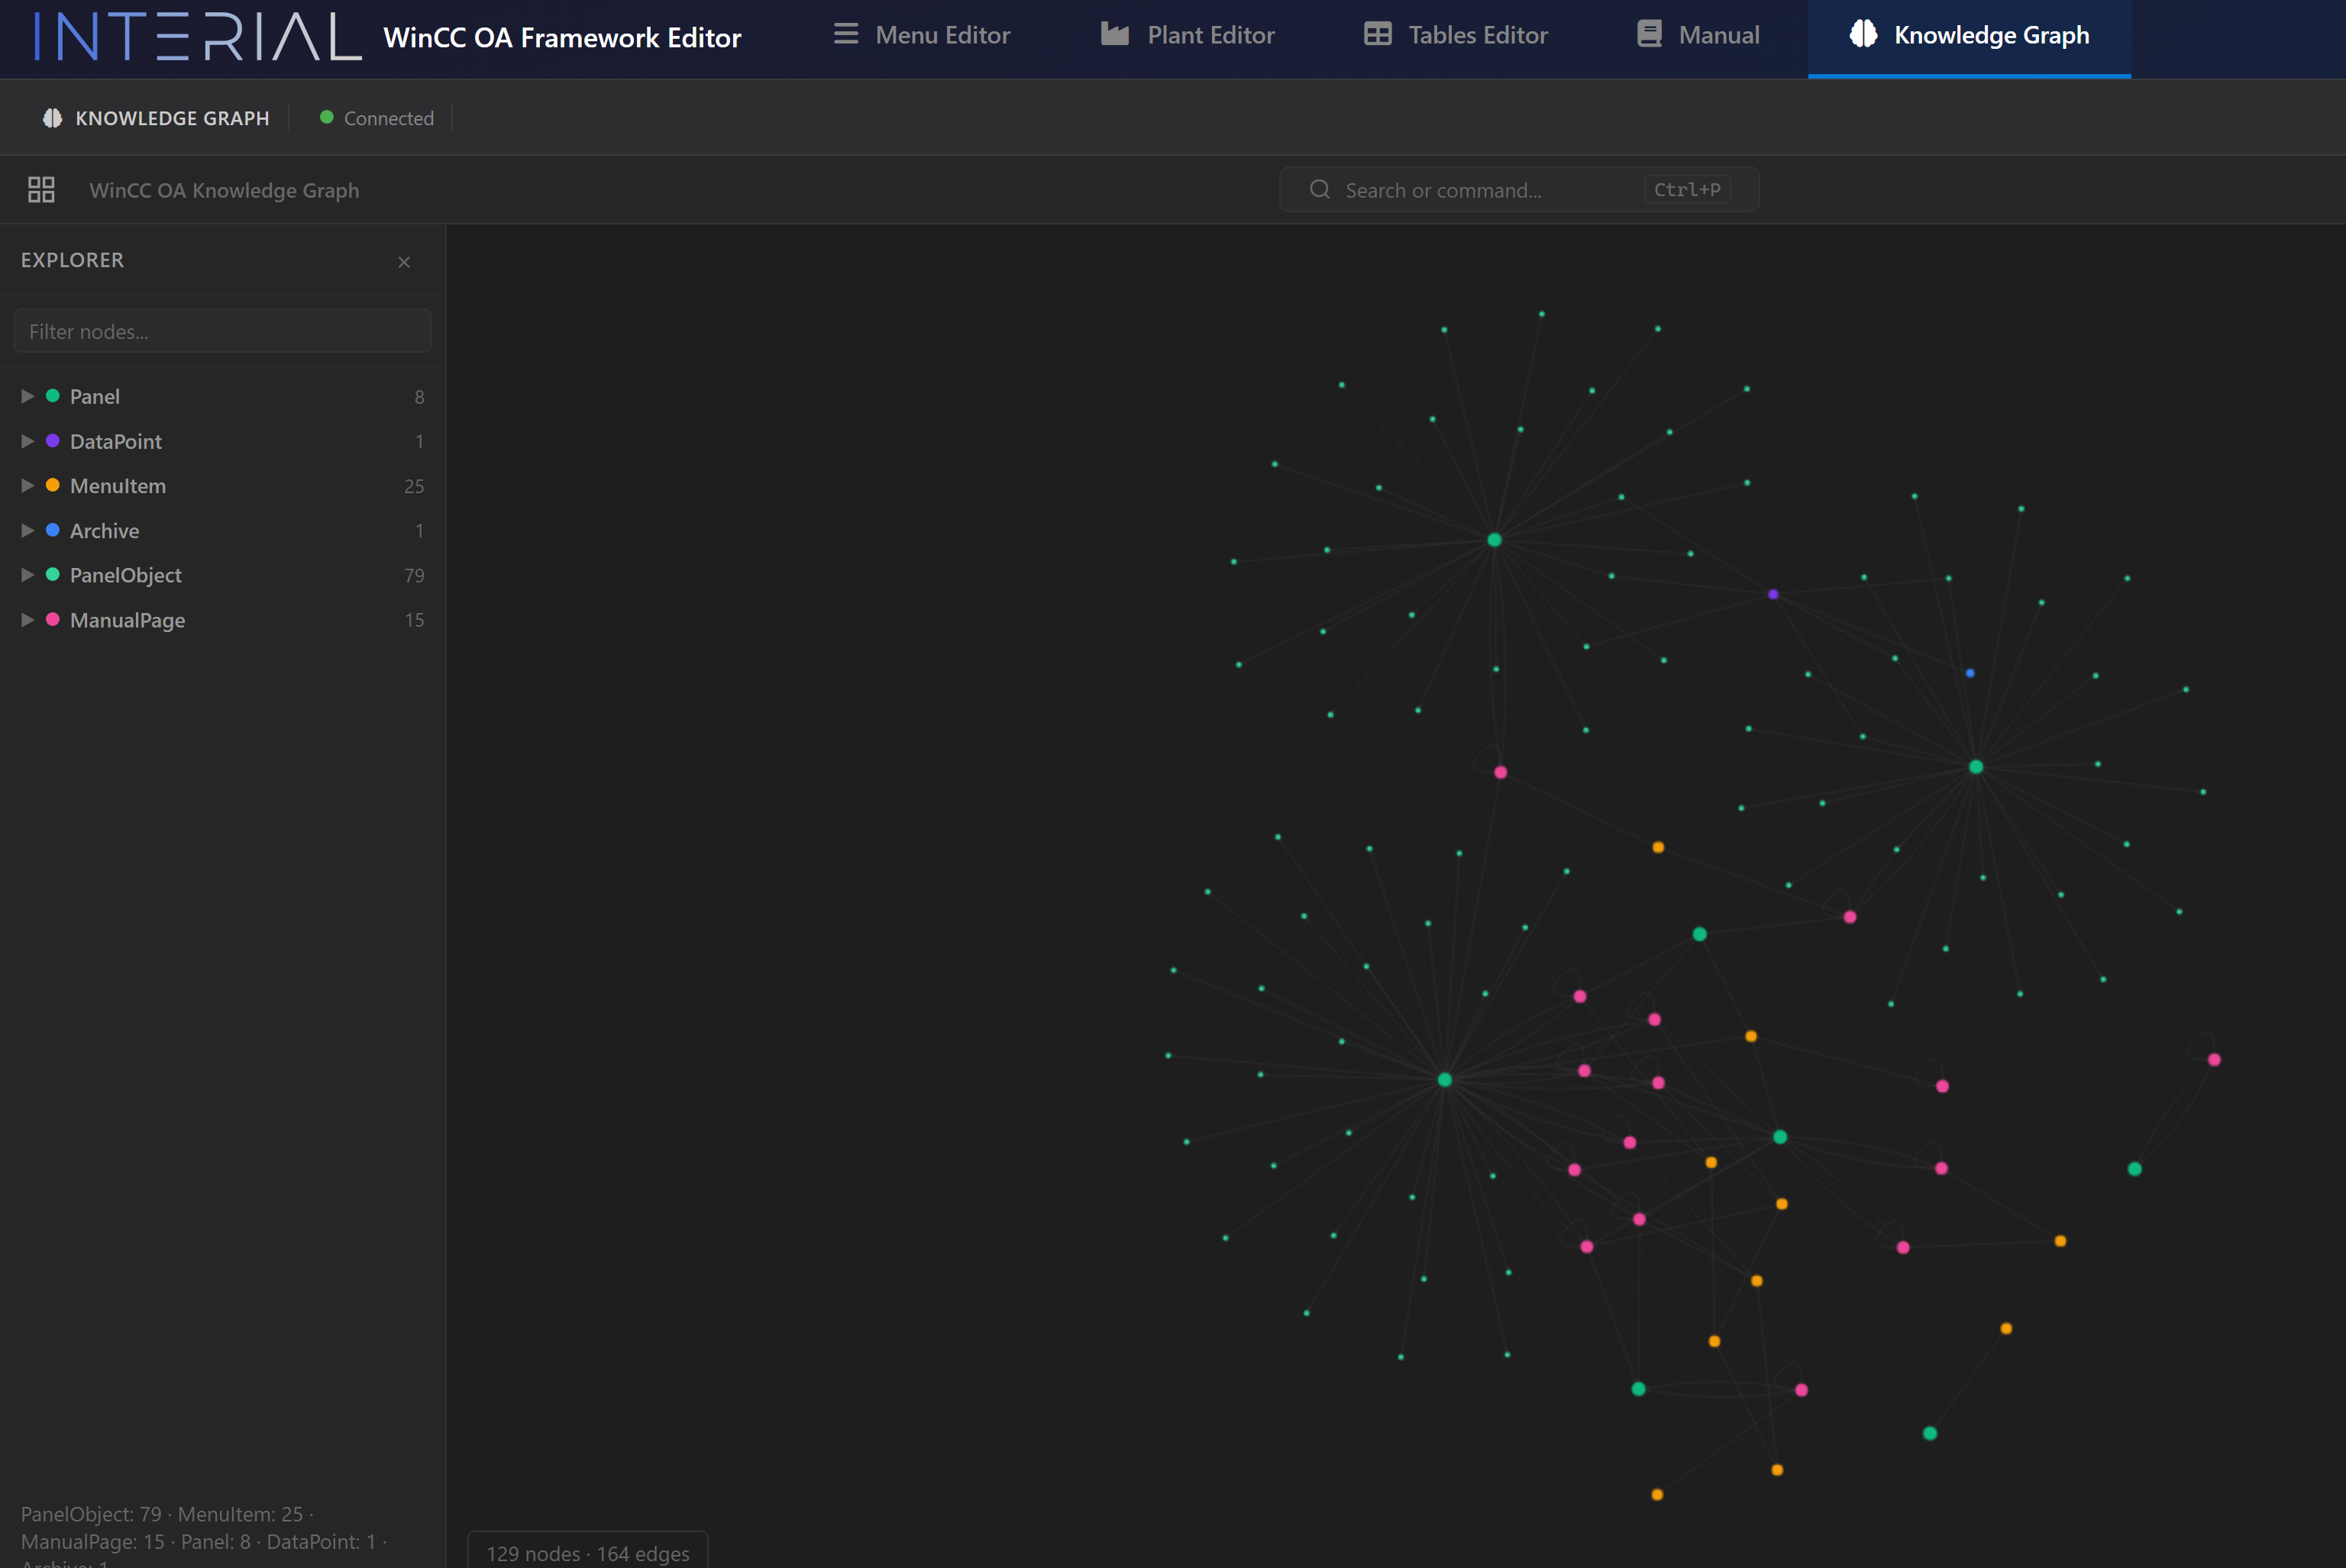The width and height of the screenshot is (2346, 1568).
Task: Expand the DataPoint tree item
Action: pyautogui.click(x=27, y=440)
